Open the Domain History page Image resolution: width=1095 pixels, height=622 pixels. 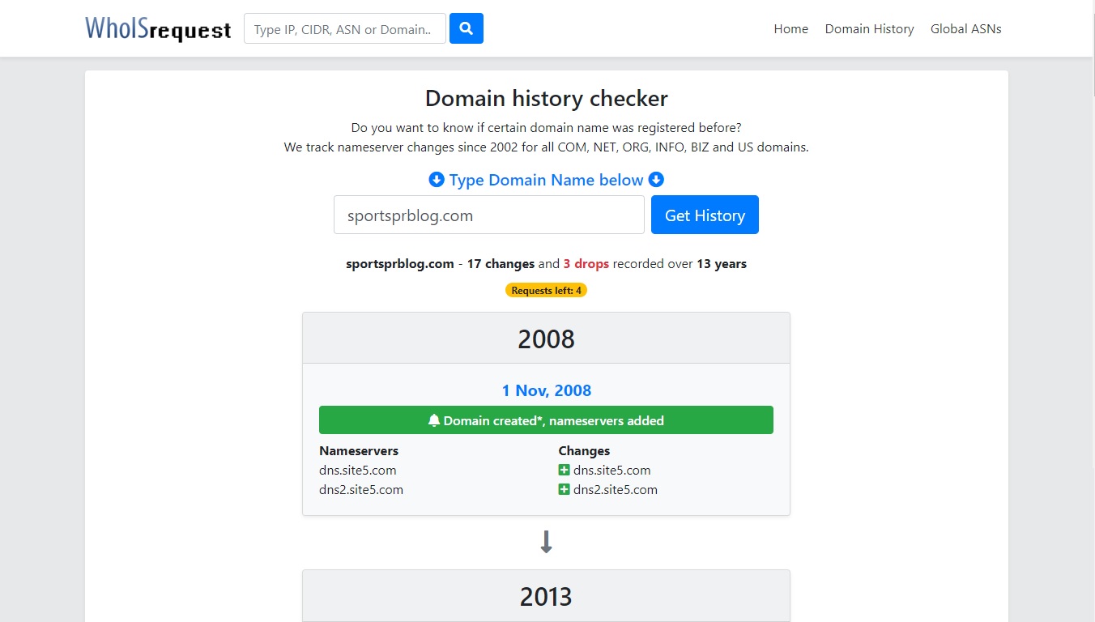coord(869,28)
